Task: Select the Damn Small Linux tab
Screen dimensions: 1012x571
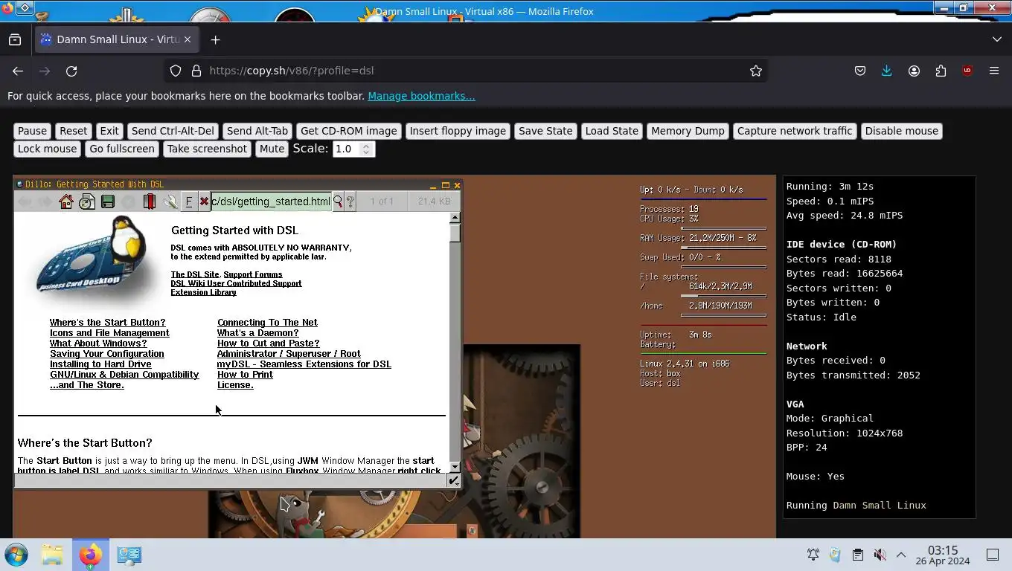Action: point(118,39)
